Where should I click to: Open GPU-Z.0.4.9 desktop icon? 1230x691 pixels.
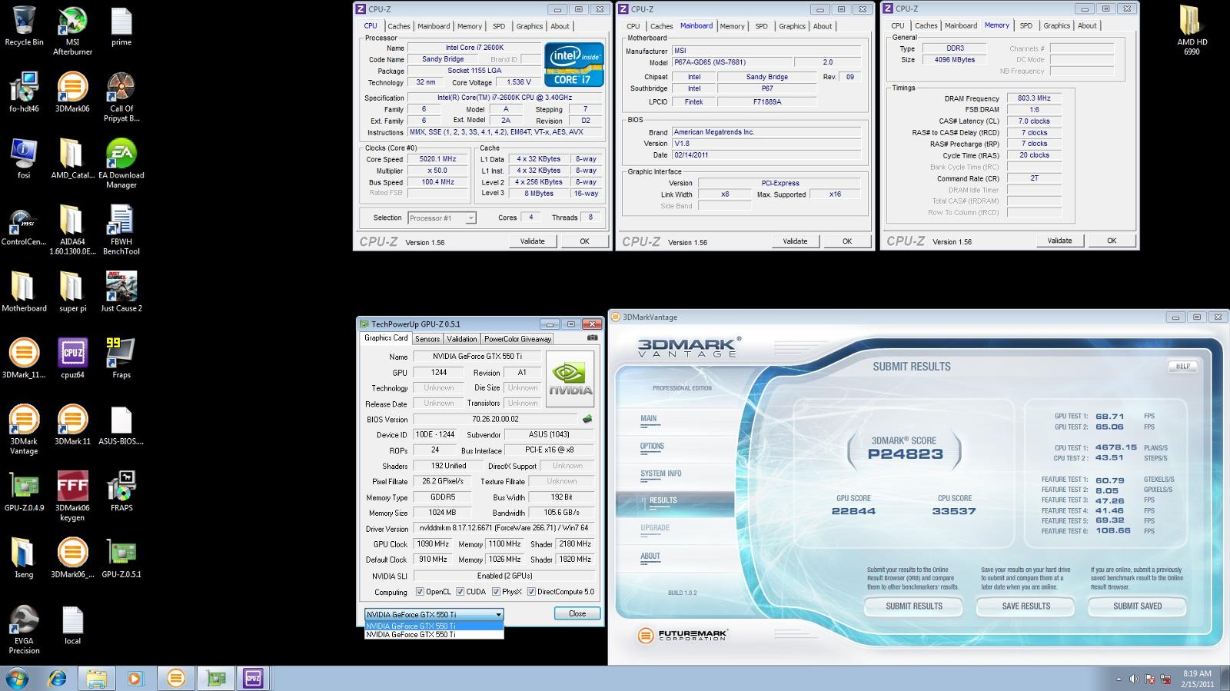[24, 492]
